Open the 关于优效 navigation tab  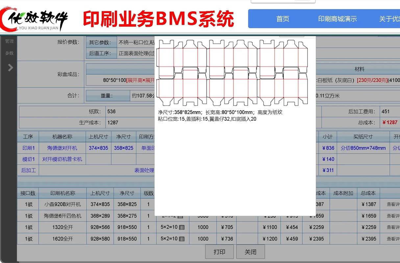point(389,19)
